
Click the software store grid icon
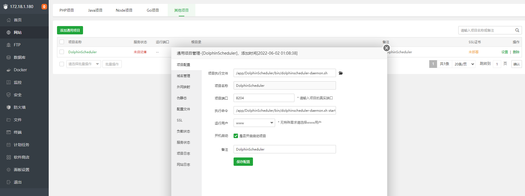9,157
